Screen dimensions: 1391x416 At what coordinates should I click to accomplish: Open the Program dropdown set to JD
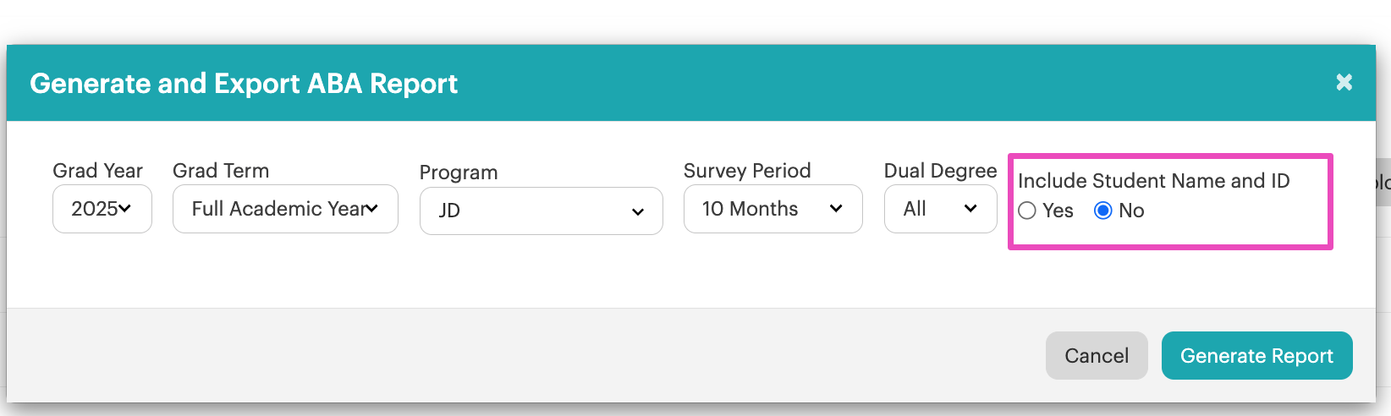click(542, 211)
